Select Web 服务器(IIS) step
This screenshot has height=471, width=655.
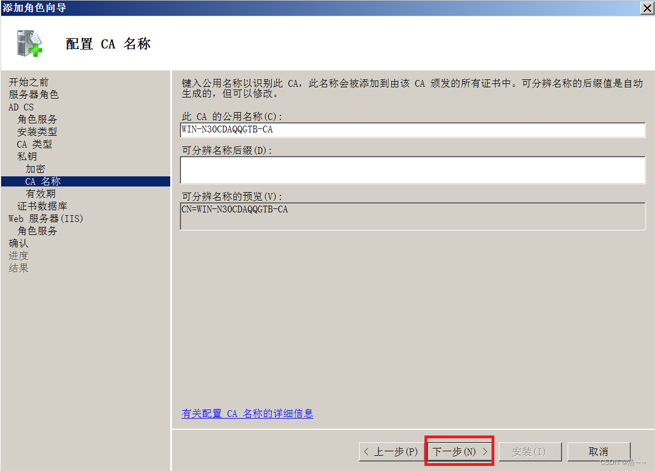(x=46, y=219)
